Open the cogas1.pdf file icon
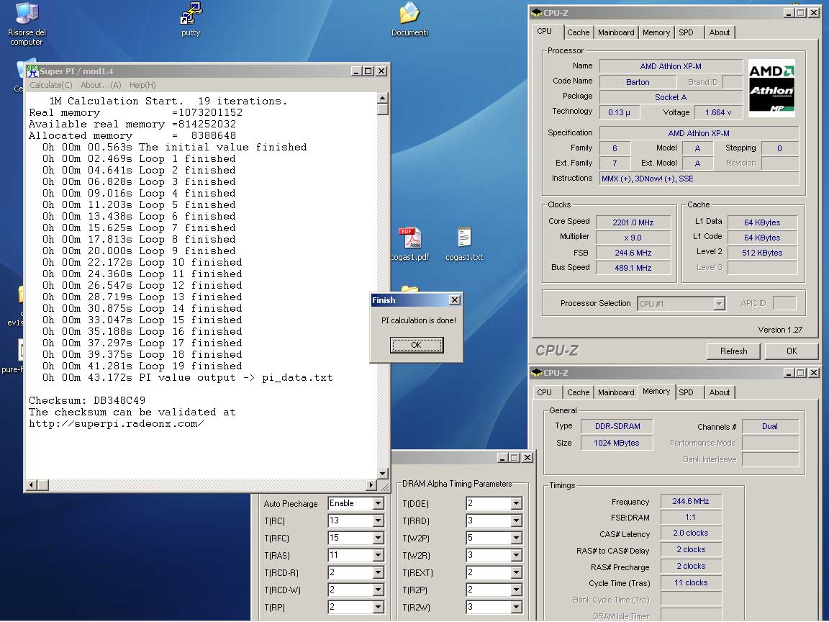Screen dimensions: 829x622 point(409,244)
